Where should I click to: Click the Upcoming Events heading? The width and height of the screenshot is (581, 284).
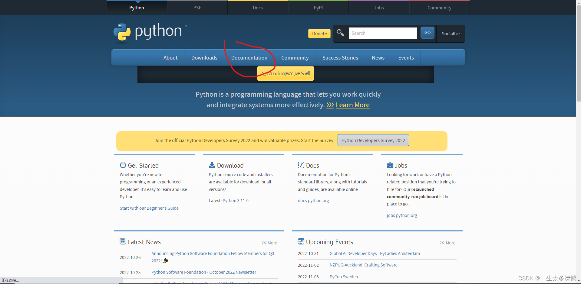pyautogui.click(x=329, y=242)
